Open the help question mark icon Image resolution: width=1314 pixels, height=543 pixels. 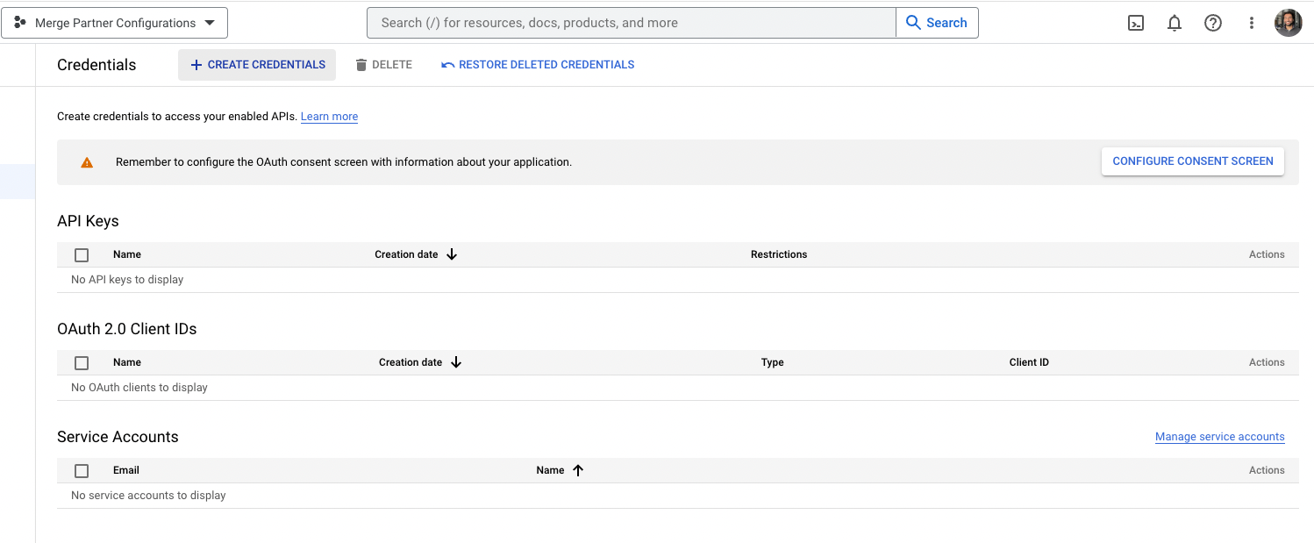tap(1213, 24)
